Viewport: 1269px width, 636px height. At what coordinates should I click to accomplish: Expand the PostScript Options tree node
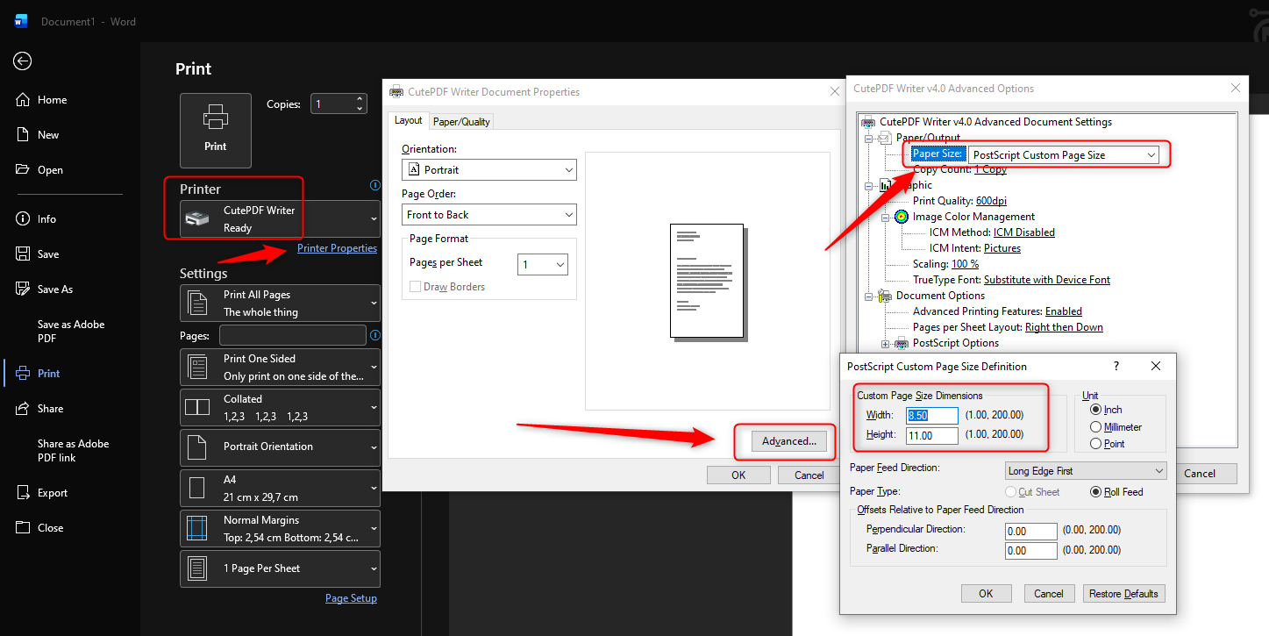point(886,343)
